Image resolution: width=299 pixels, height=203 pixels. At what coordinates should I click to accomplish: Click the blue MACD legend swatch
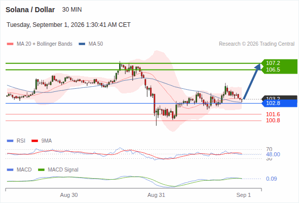coord(10,170)
